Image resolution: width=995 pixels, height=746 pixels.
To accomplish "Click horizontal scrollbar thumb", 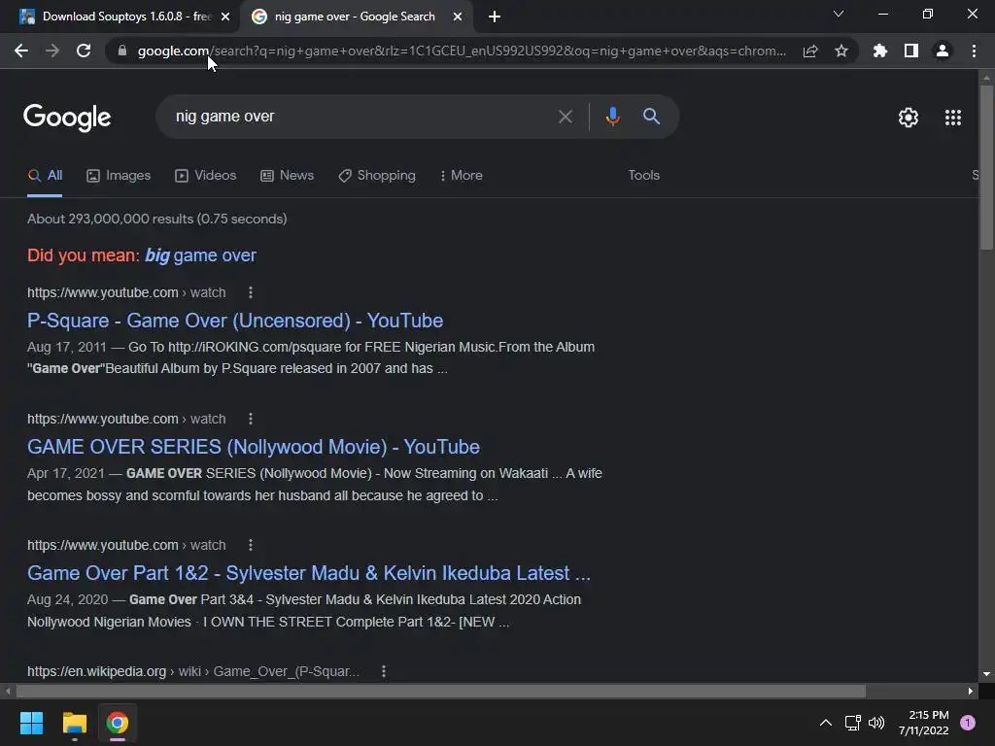I will pyautogui.click(x=440, y=691).
